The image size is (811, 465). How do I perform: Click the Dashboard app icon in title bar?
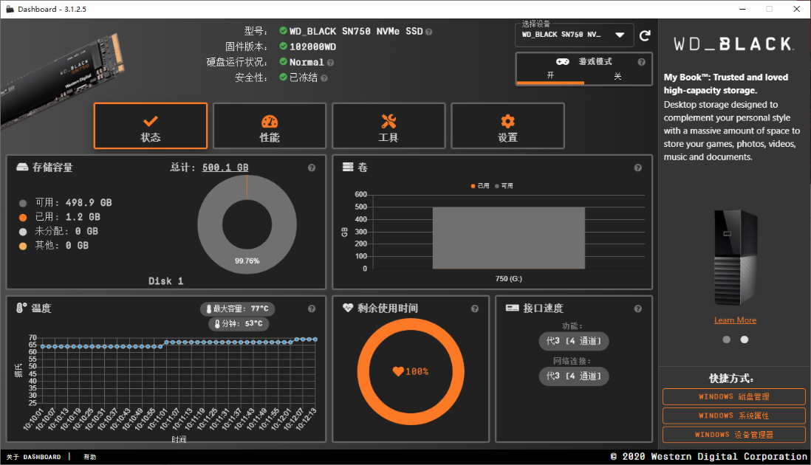[x=10, y=9]
